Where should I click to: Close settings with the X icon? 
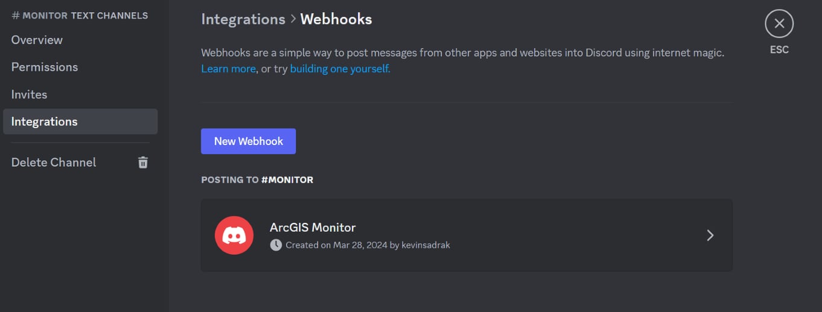coord(779,24)
